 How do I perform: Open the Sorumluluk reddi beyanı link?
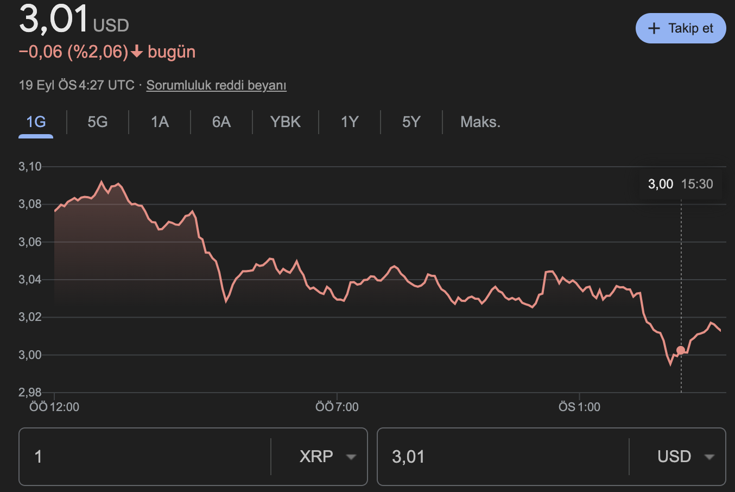[216, 85]
